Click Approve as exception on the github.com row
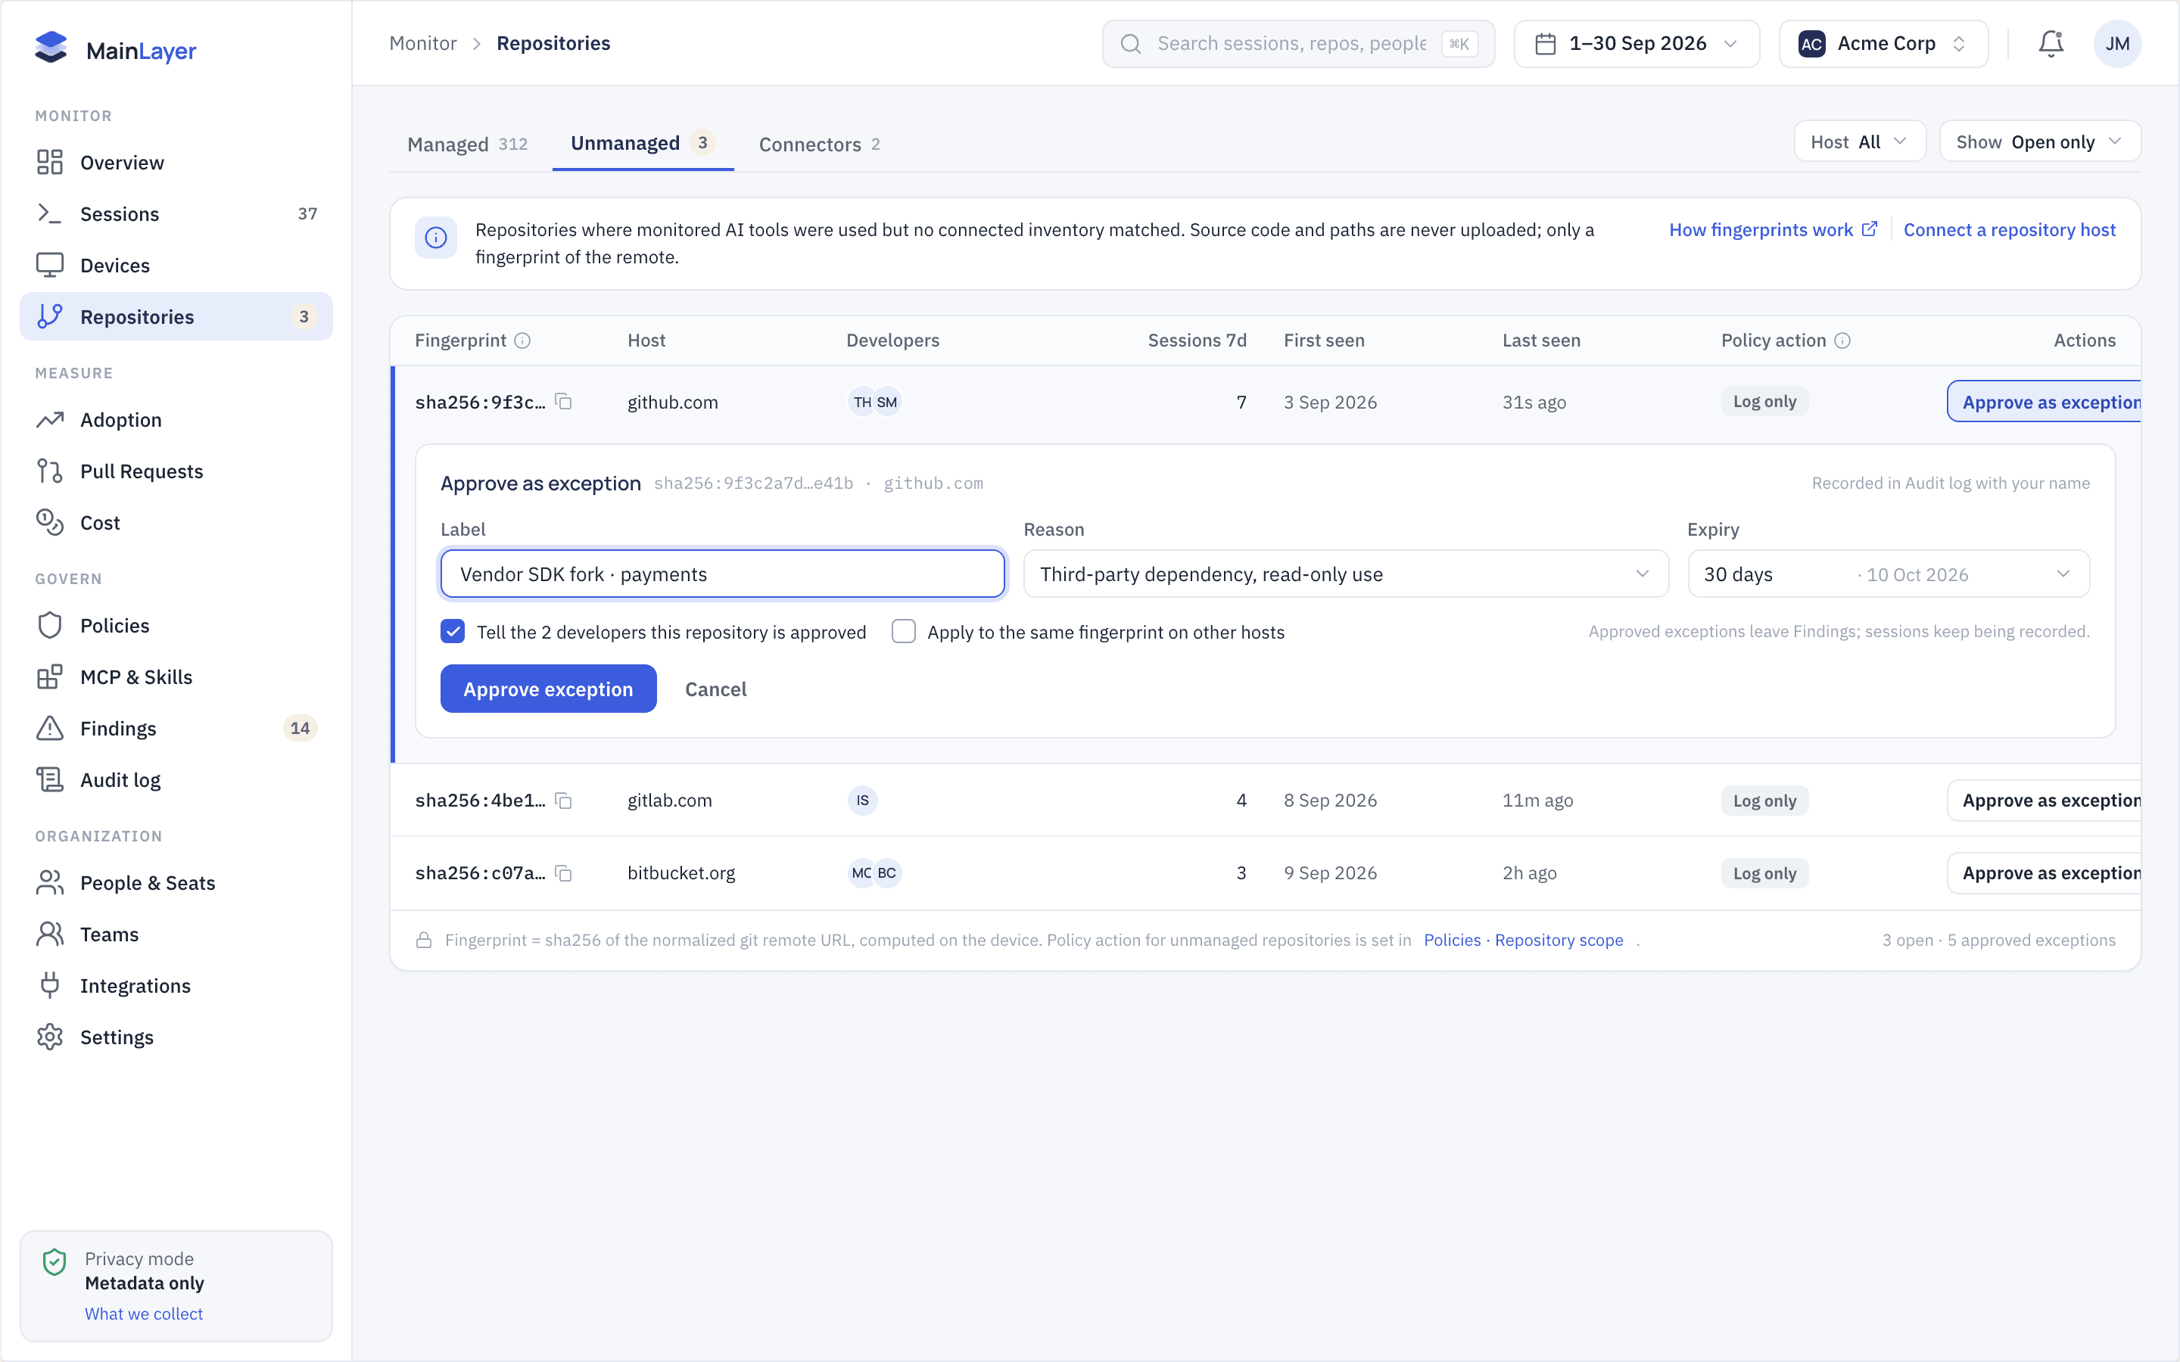Image resolution: width=2180 pixels, height=1362 pixels. coord(2045,402)
